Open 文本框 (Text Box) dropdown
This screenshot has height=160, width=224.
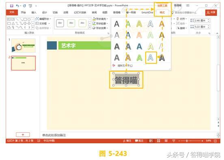(x=43, y=23)
